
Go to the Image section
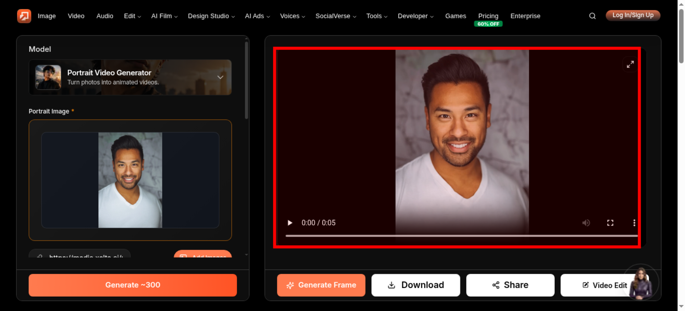pyautogui.click(x=47, y=16)
